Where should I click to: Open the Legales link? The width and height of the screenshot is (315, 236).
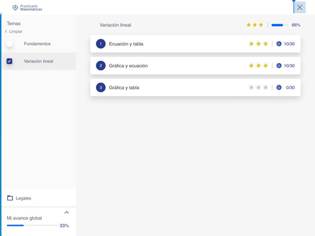(x=24, y=198)
